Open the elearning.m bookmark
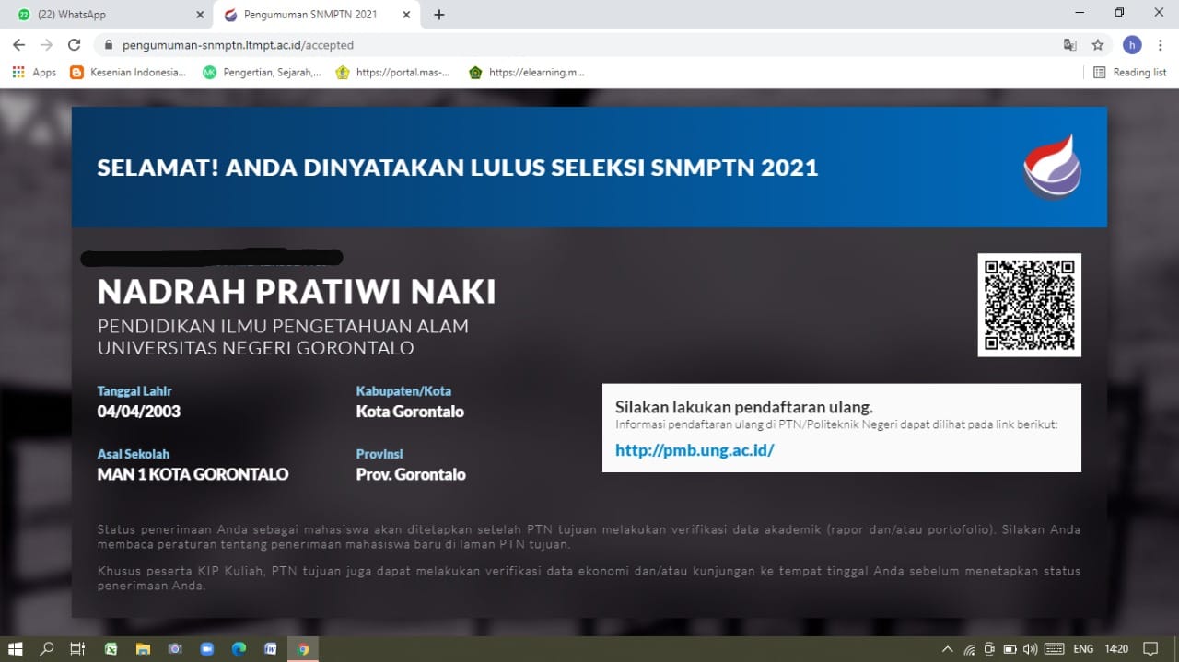The width and height of the screenshot is (1179, 662). (x=527, y=72)
